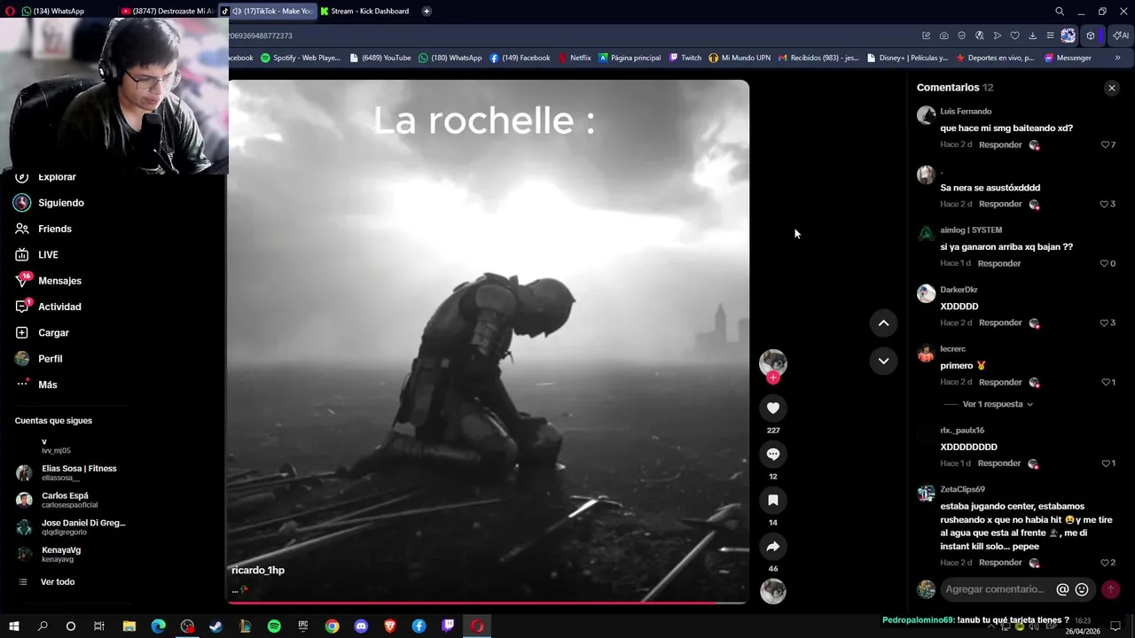Go to the next video arrow
Viewport: 1135px width, 638px height.
[883, 361]
